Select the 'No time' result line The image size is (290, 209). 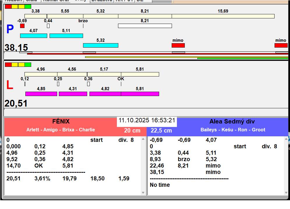[160, 185]
